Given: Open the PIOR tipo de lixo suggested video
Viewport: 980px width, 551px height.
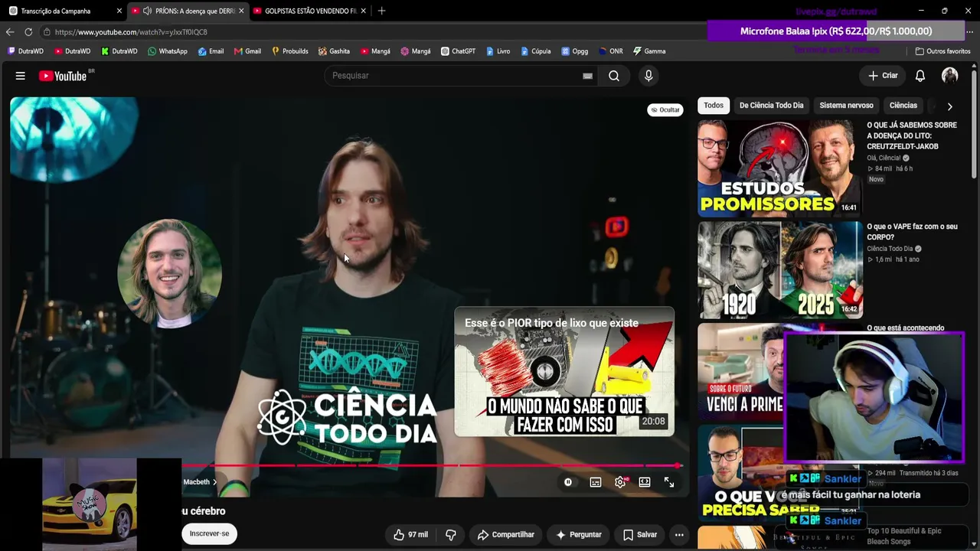Looking at the screenshot, I should tap(564, 372).
